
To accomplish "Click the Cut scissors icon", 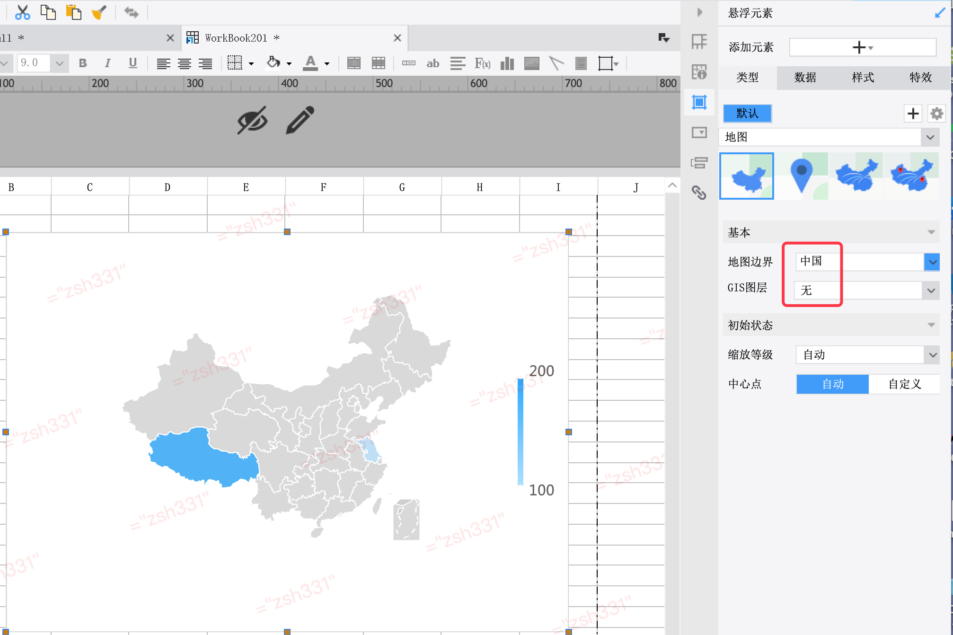I will [22, 12].
